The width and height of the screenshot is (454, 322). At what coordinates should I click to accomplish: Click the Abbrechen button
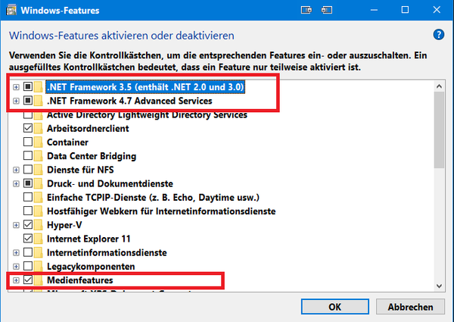(x=410, y=307)
